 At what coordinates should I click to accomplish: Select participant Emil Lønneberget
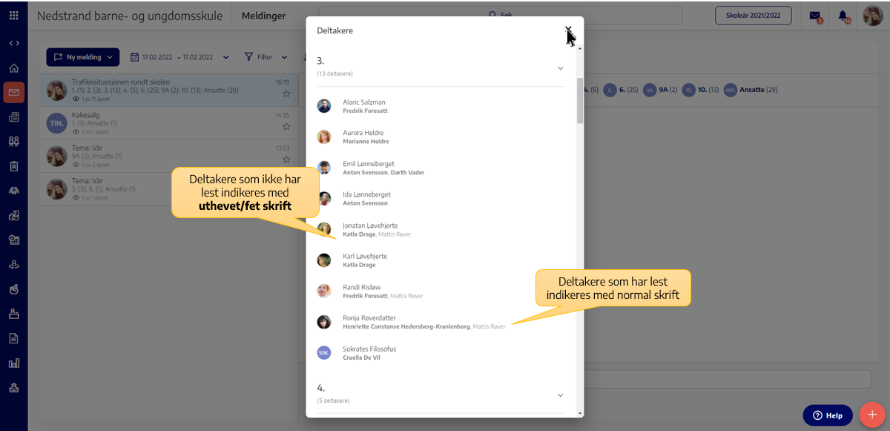click(x=441, y=168)
